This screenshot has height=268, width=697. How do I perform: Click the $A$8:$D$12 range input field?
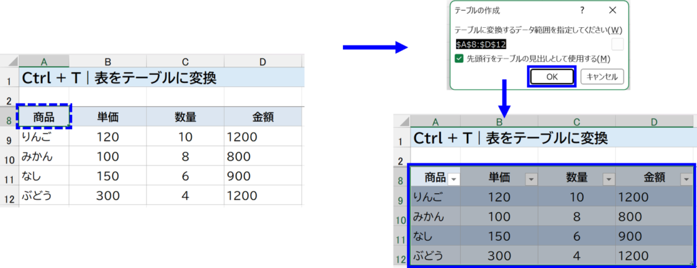click(532, 44)
